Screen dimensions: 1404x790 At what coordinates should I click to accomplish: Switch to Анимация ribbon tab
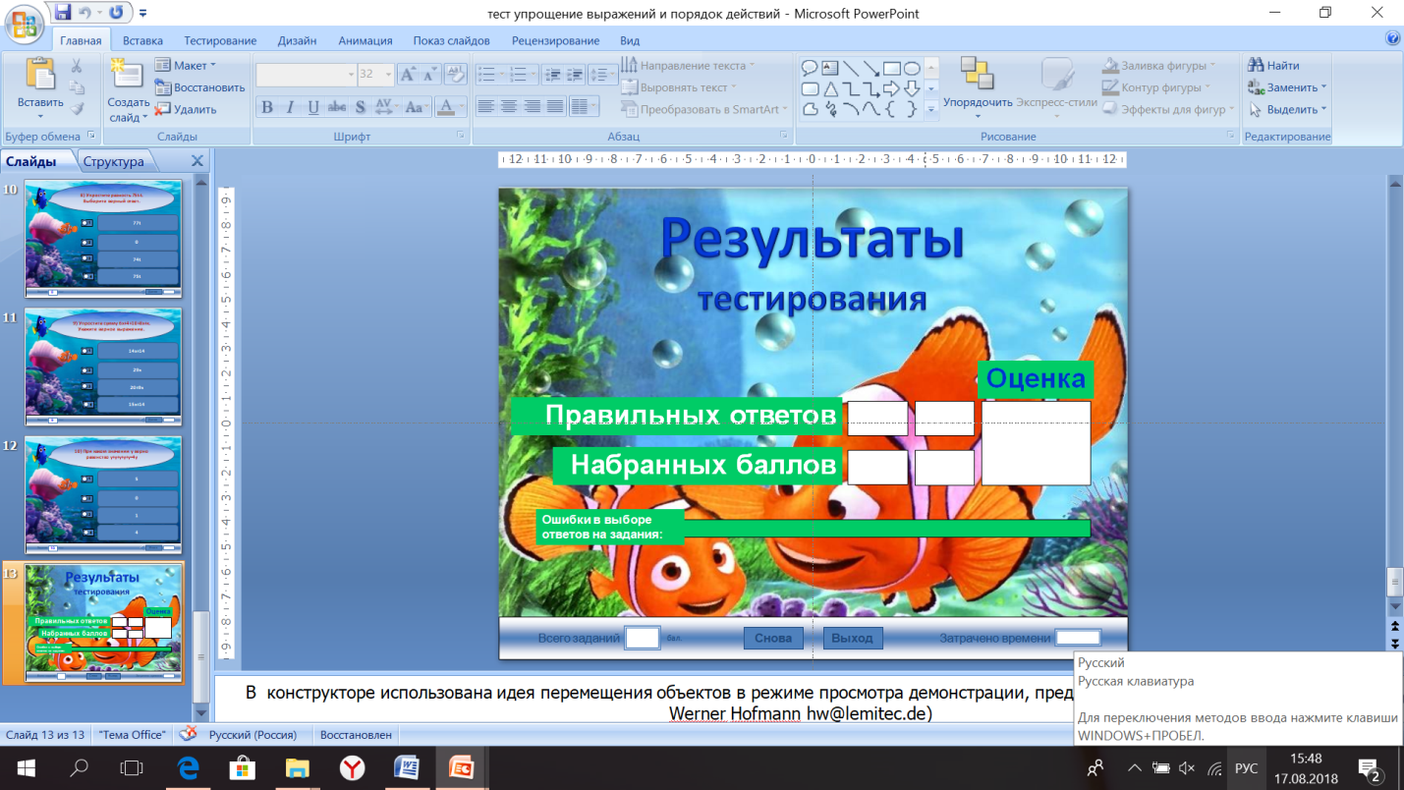click(365, 40)
